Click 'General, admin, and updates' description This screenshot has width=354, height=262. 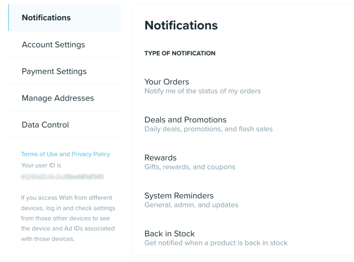(191, 205)
